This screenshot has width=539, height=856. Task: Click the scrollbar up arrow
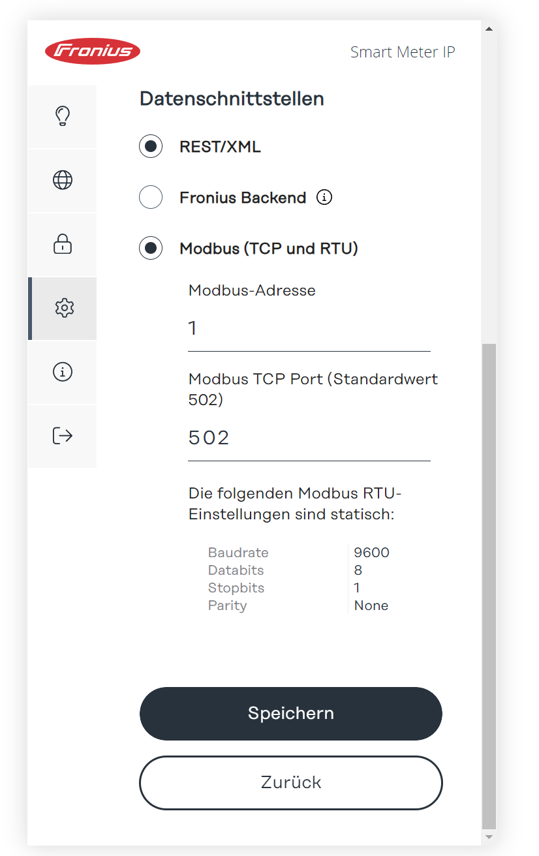tap(489, 29)
